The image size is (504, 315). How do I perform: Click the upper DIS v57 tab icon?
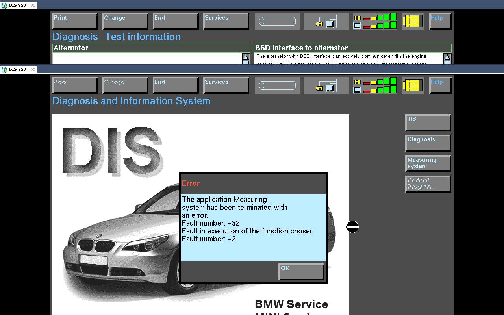(4, 5)
